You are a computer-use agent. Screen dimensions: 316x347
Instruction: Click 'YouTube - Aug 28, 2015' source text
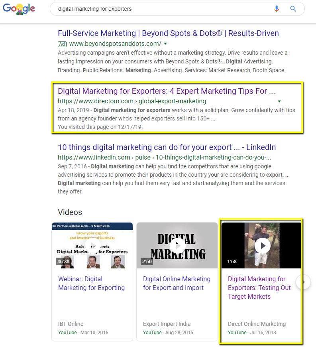168,333
